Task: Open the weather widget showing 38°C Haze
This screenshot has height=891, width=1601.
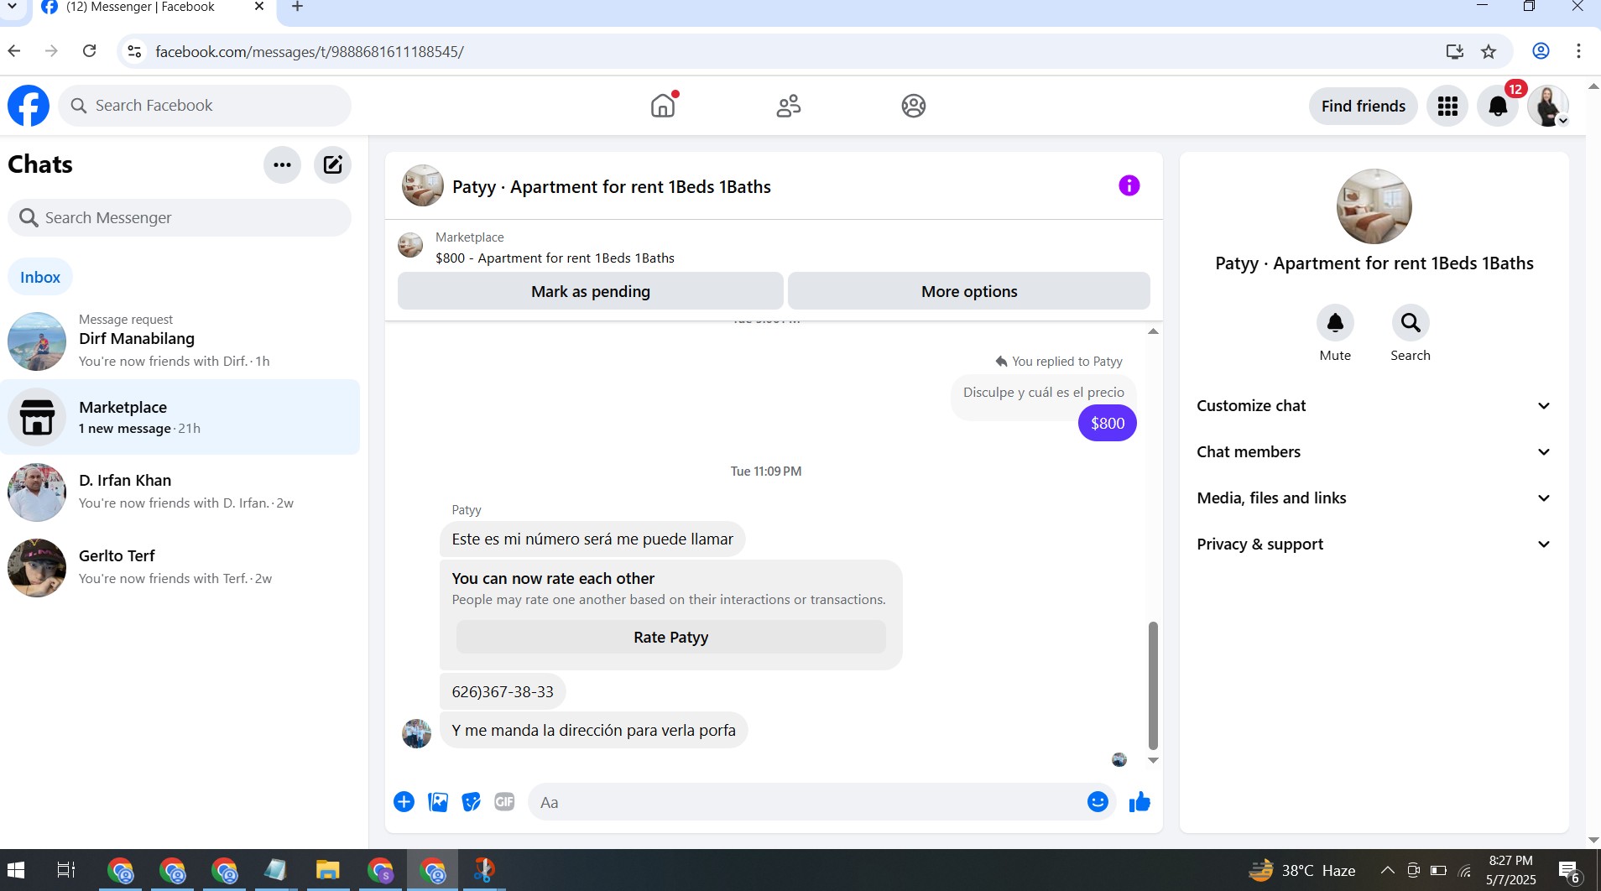Action: 1301,870
